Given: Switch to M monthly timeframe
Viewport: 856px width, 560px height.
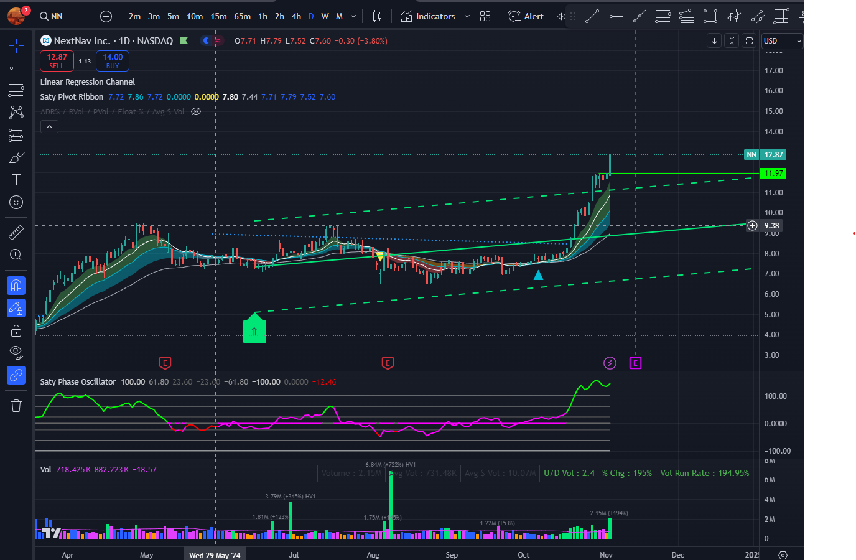Looking at the screenshot, I should coord(339,16).
